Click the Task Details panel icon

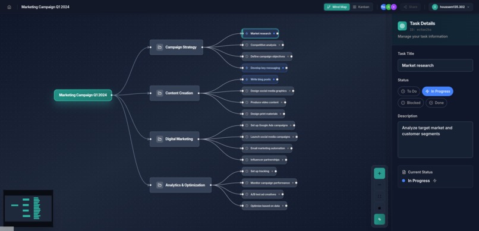(x=402, y=26)
